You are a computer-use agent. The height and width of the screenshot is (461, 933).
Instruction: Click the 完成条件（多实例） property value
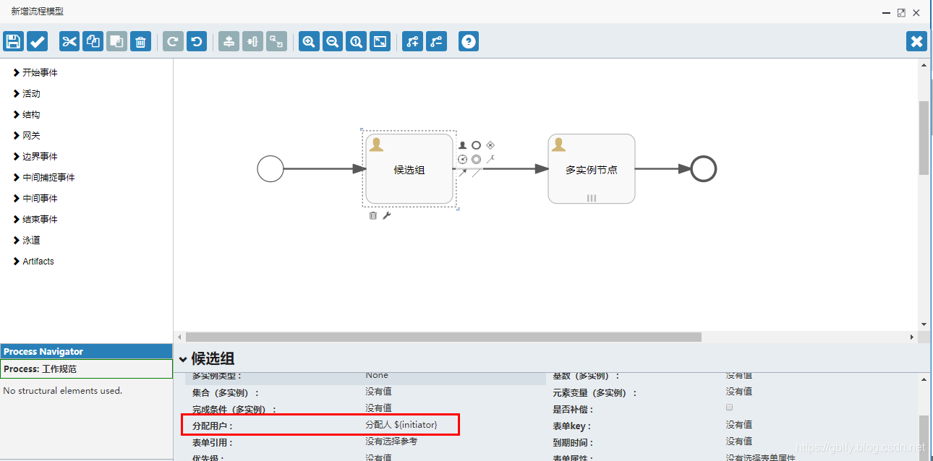point(378,408)
